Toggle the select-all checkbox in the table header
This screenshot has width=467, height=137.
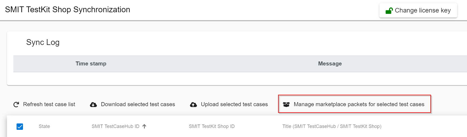pos(20,127)
